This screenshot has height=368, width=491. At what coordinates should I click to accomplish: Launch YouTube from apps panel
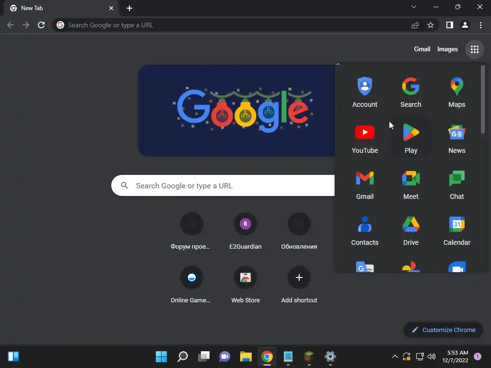(x=364, y=138)
